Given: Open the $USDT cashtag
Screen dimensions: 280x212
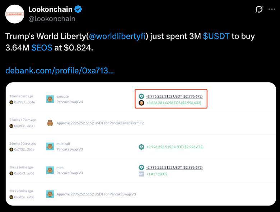Looking at the screenshot, I should [216, 36].
